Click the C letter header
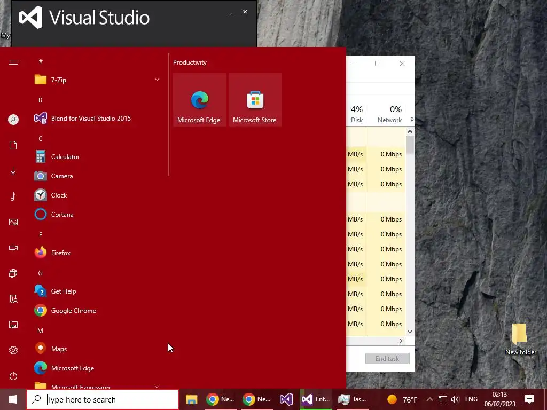This screenshot has height=410, width=547. pos(41,139)
